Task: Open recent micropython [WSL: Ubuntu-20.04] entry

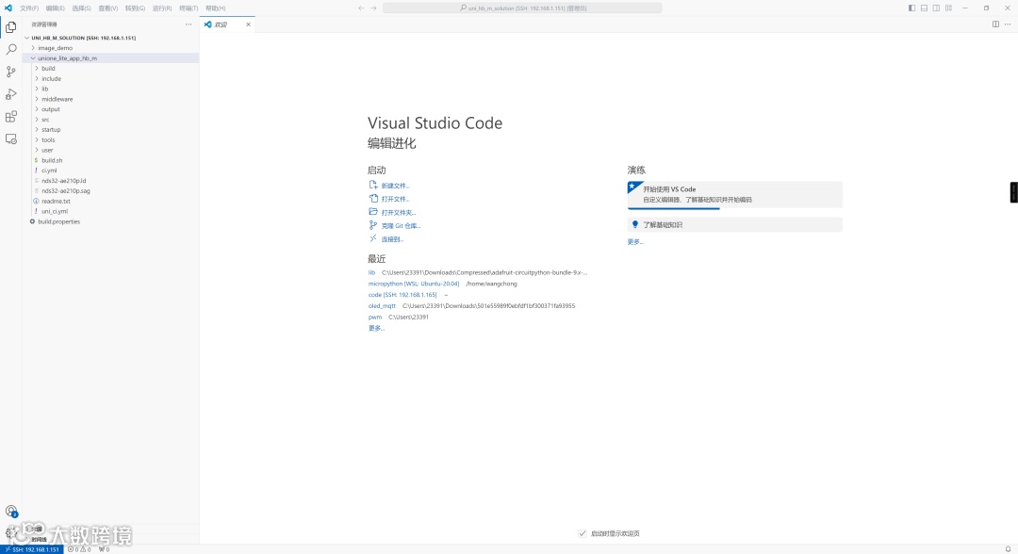Action: (414, 284)
